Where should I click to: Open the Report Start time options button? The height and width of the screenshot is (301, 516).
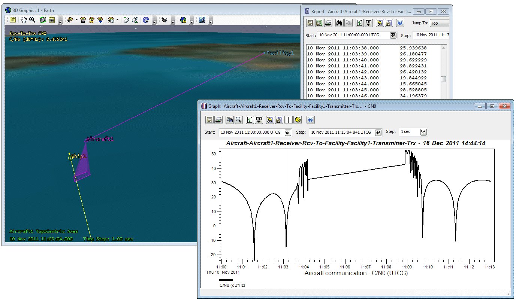(393, 35)
